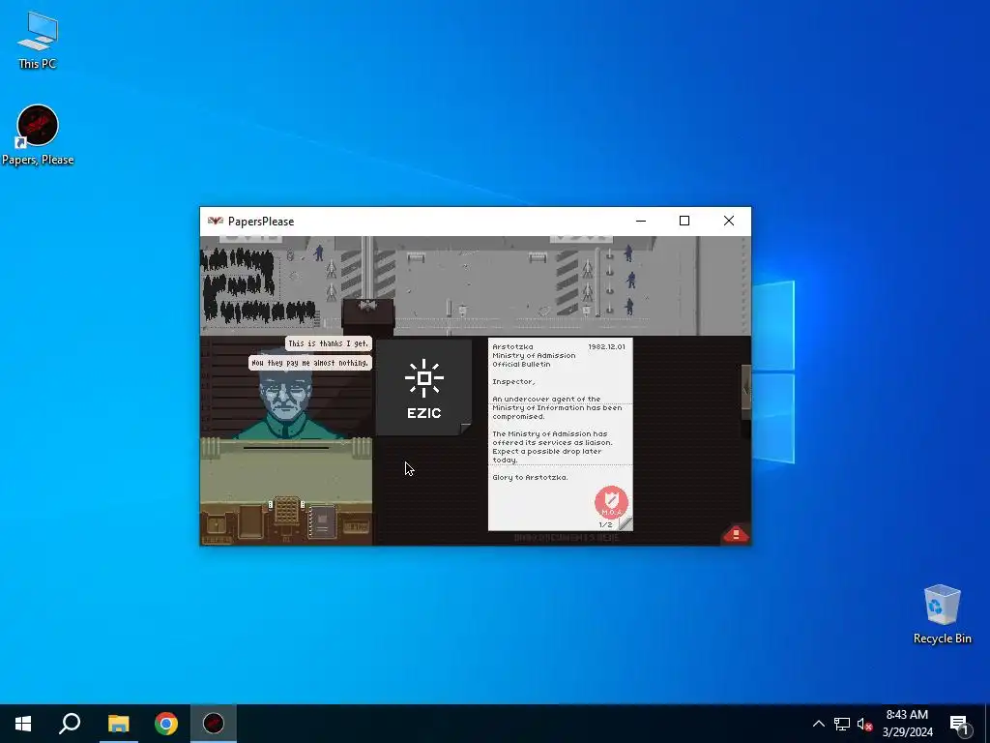Screen dimensions: 990x743
Task: Select the Papers, Please desktop shortcut
Action: tap(38, 135)
